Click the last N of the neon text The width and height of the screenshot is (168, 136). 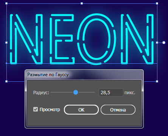pyautogui.click(x=137, y=39)
